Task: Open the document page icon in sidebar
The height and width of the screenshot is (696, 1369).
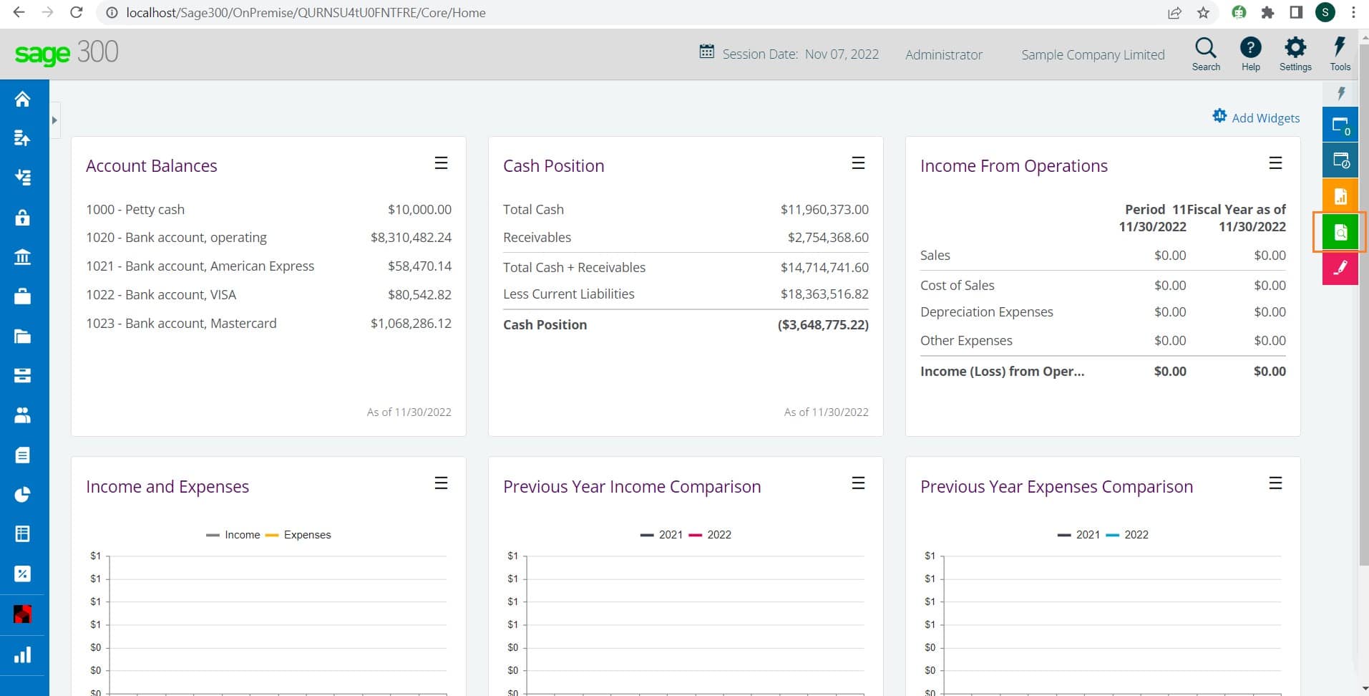Action: [x=22, y=455]
